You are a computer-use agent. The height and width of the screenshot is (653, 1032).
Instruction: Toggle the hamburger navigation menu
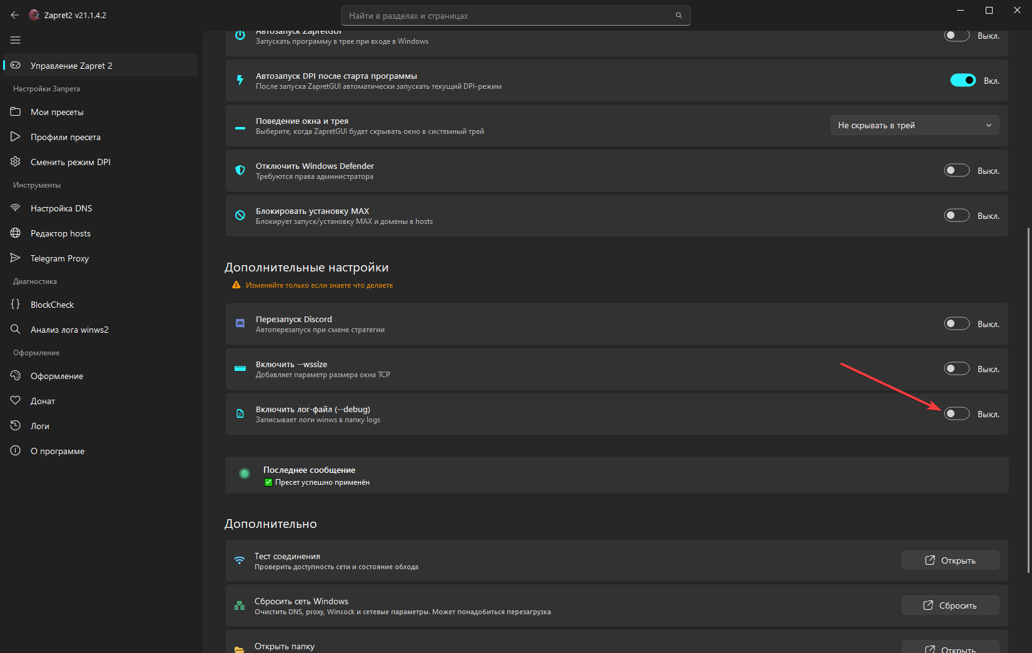16,40
